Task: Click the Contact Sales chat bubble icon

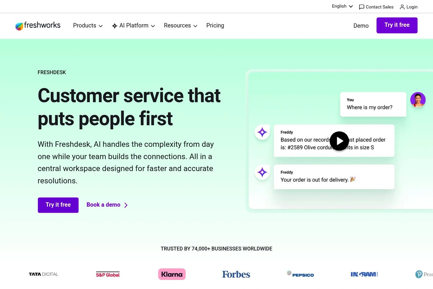Action: tap(362, 7)
